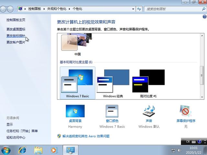
Task: Click the search magnifier icon
Action: point(204,9)
